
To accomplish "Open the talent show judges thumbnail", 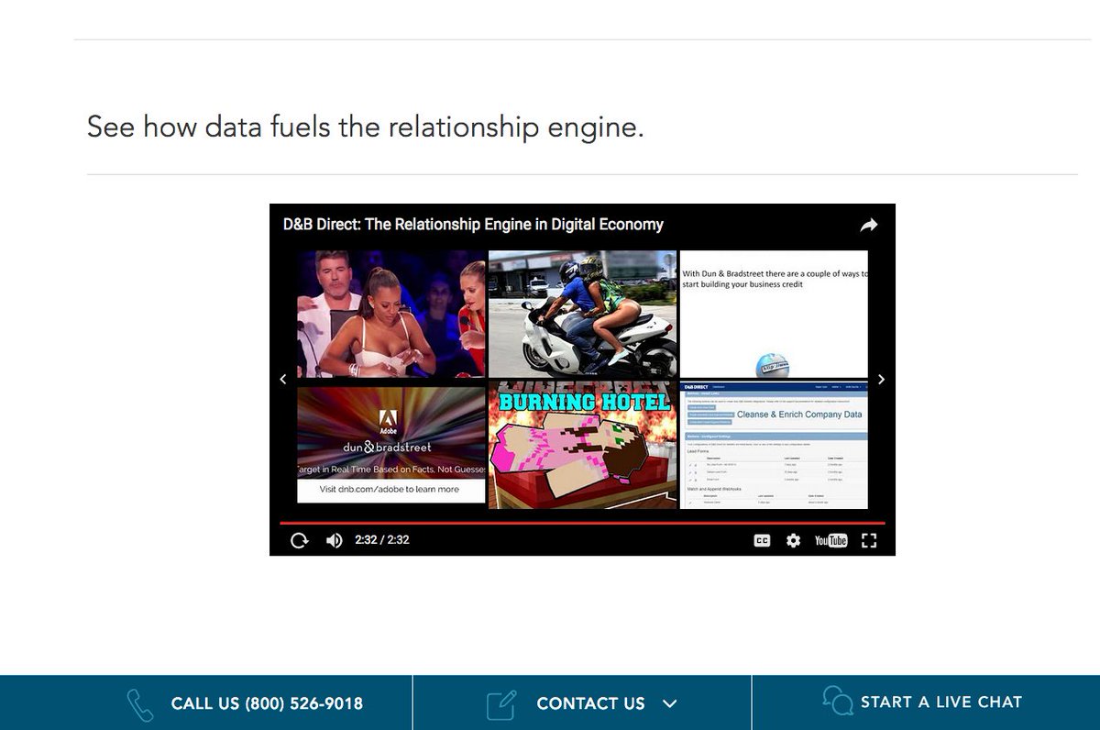I will (x=390, y=314).
